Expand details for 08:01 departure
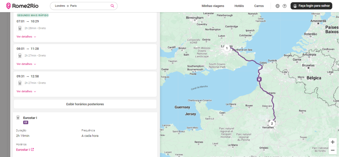Screen dimensions: 339x157 pyautogui.click(x=26, y=64)
